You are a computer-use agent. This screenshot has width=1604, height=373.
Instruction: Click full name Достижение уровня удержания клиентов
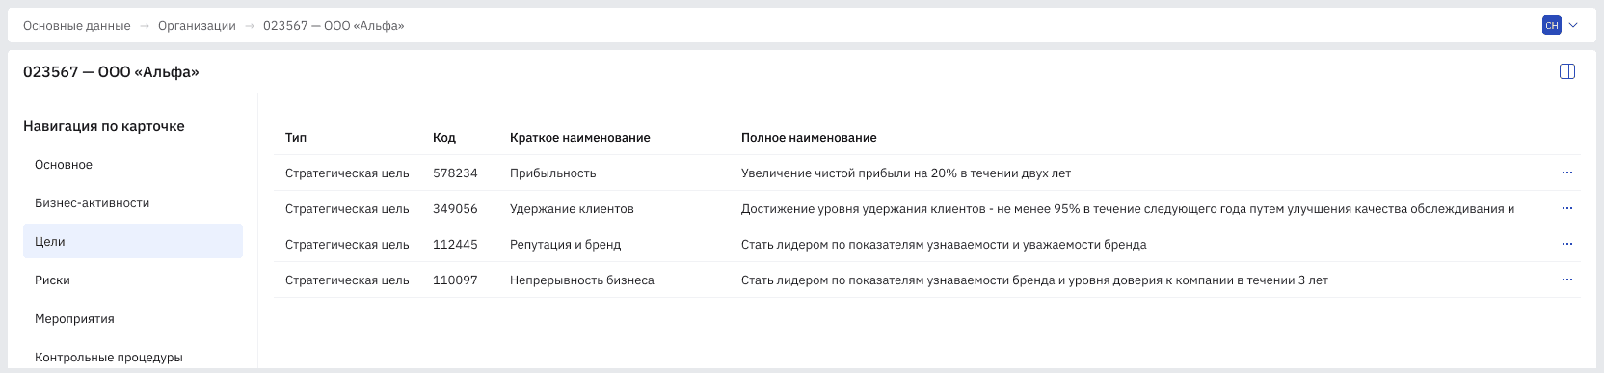1128,209
